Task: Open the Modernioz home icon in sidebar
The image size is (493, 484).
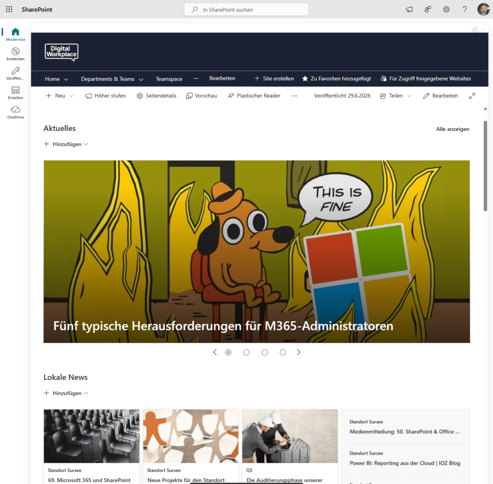Action: click(x=15, y=32)
